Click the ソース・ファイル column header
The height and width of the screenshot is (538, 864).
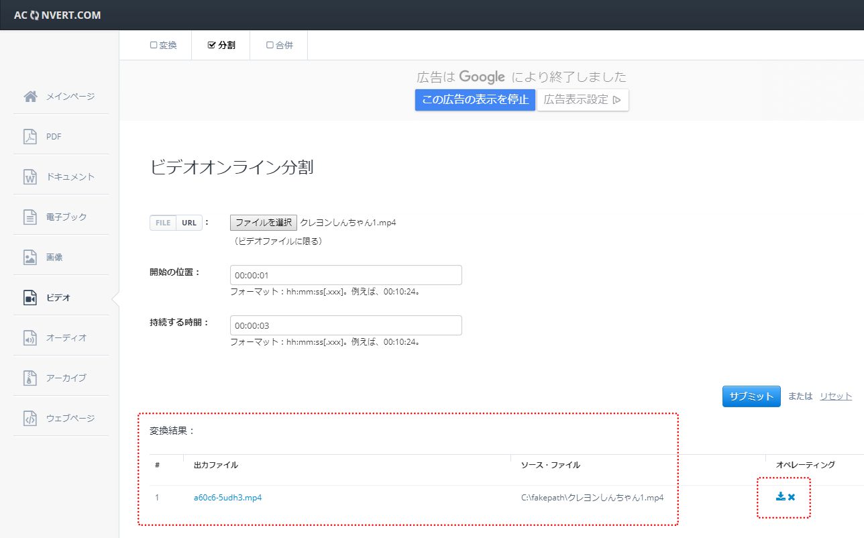[551, 465]
